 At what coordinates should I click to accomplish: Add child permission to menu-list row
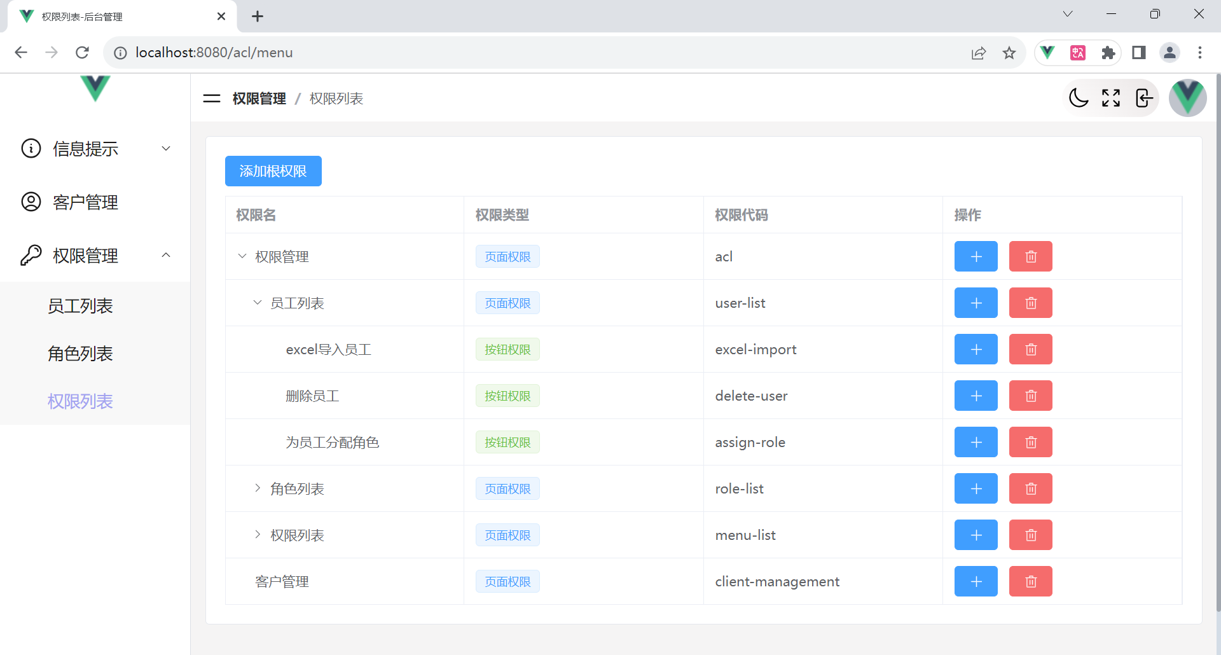pos(976,535)
